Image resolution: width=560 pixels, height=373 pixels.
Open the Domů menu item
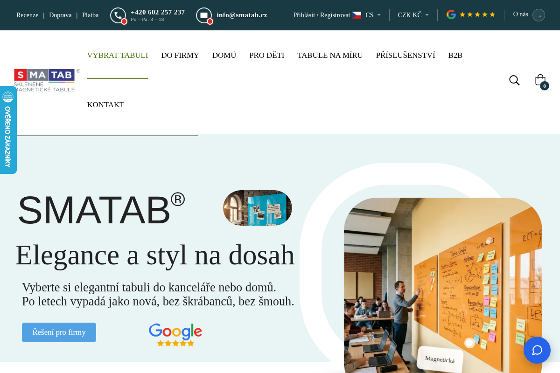point(224,55)
